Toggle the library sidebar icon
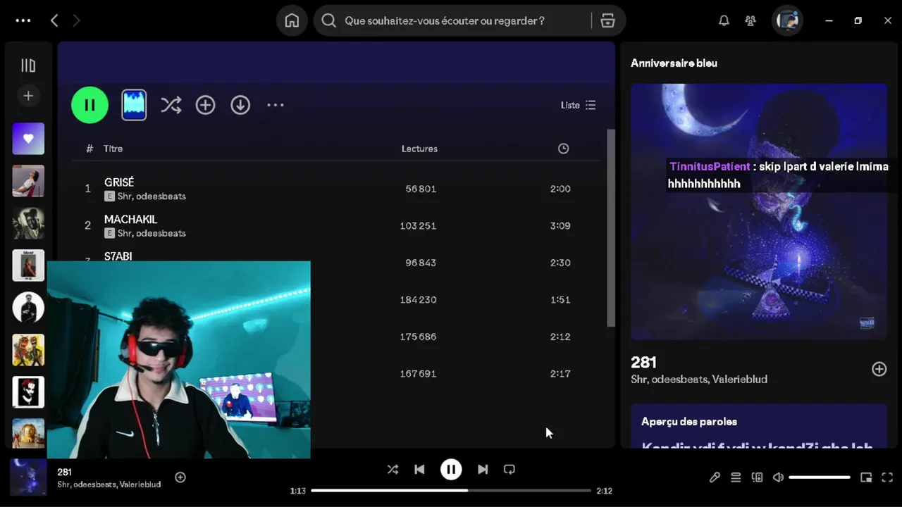 click(28, 65)
